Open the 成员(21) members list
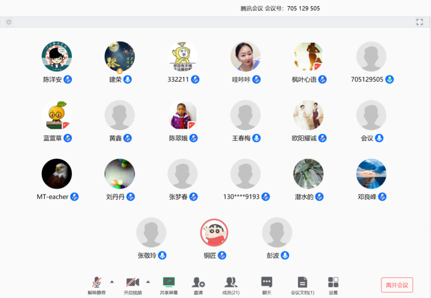Image resolution: width=431 pixels, height=298 pixels. [x=231, y=282]
